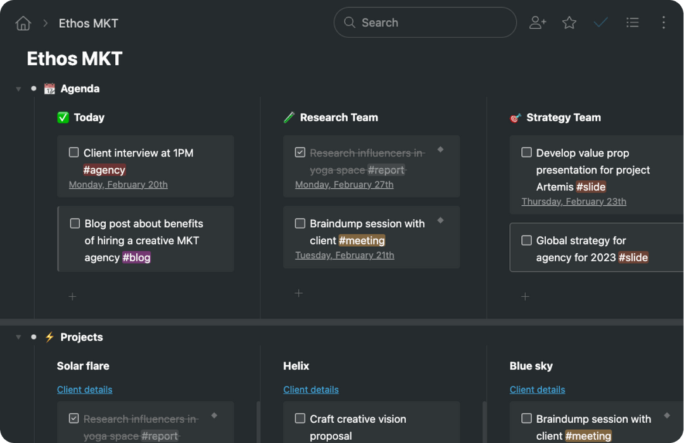Open the three-dot more options menu

(x=663, y=23)
